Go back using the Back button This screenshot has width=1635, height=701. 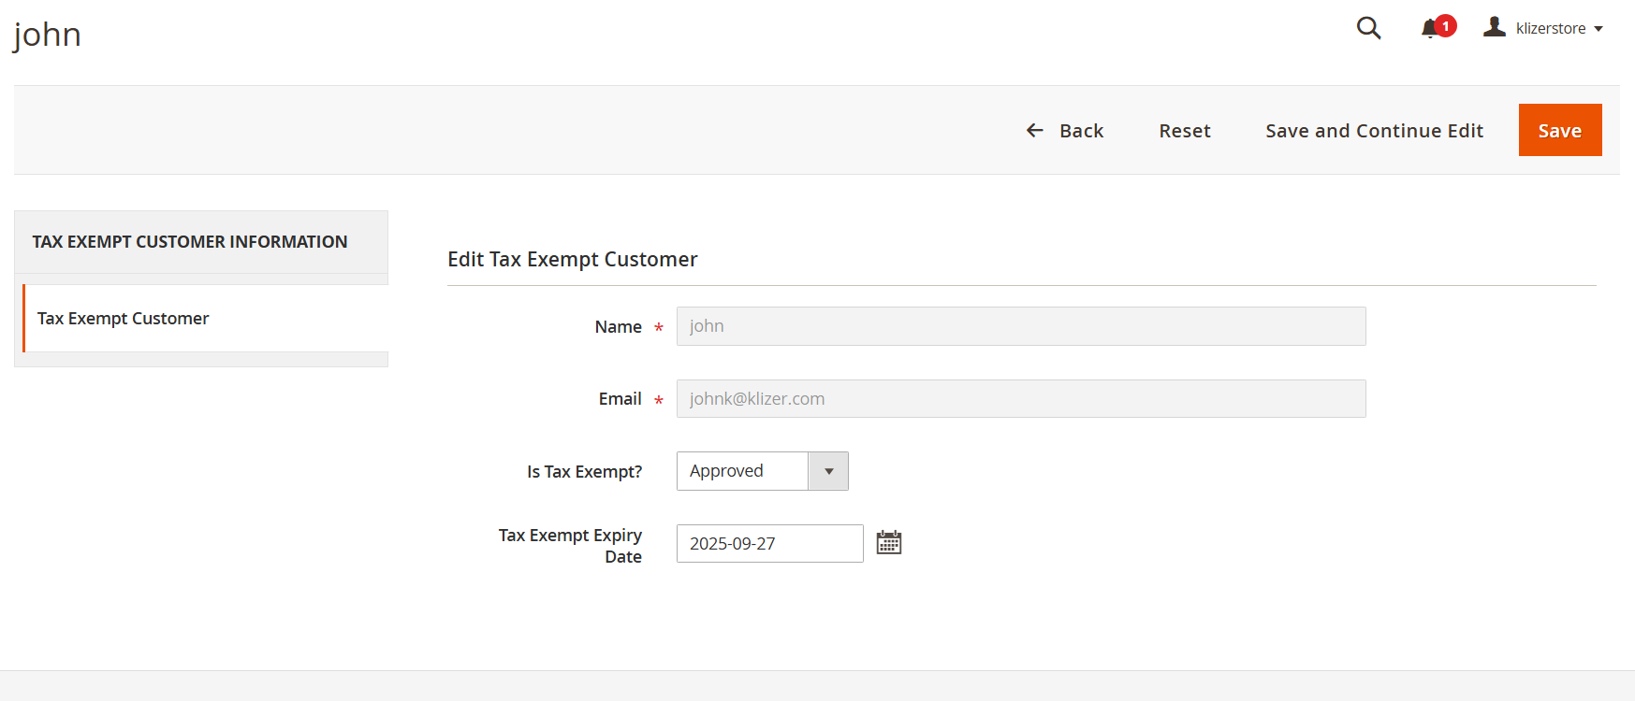point(1065,131)
